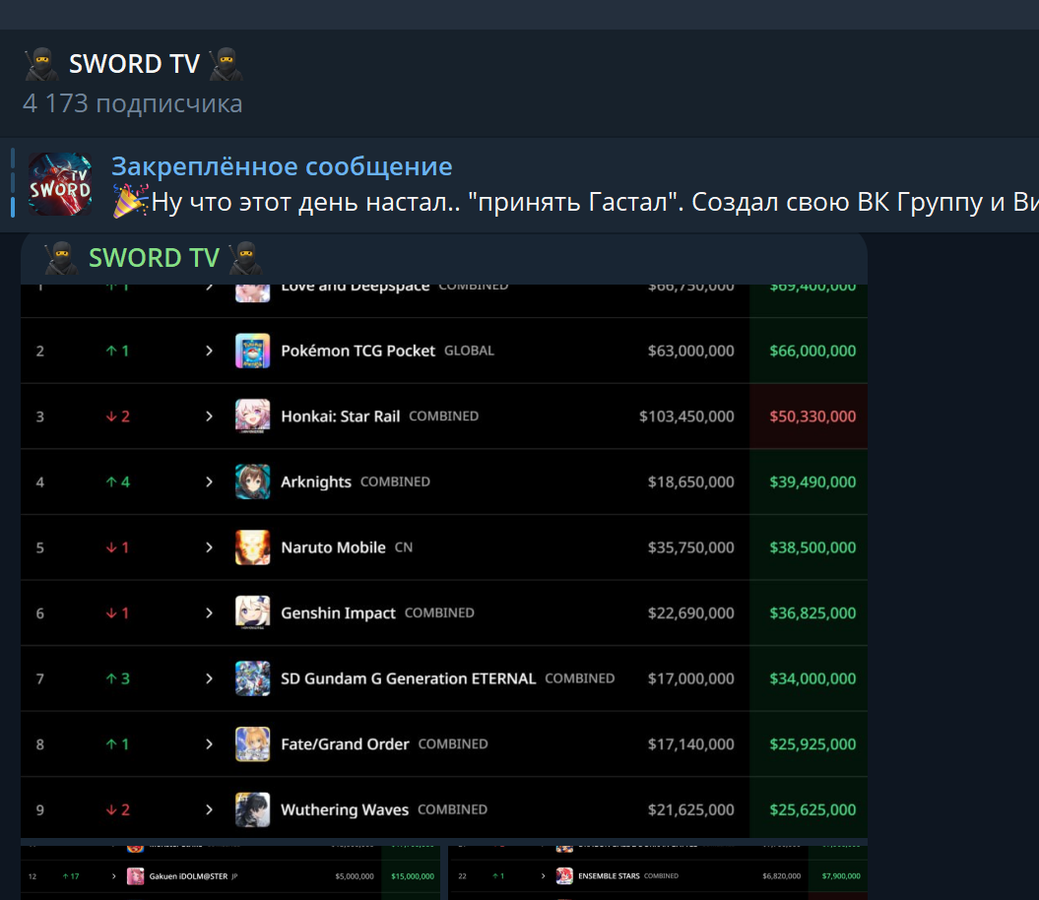Click the $103,450,000 previous revenue value

[686, 417]
